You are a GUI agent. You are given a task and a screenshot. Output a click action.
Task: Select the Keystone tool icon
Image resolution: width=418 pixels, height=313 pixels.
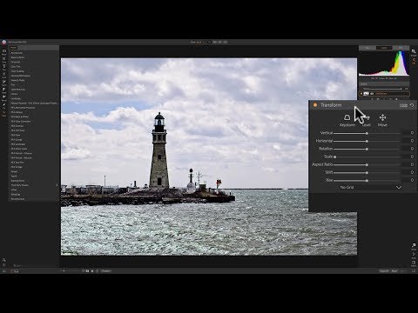pyautogui.click(x=347, y=117)
